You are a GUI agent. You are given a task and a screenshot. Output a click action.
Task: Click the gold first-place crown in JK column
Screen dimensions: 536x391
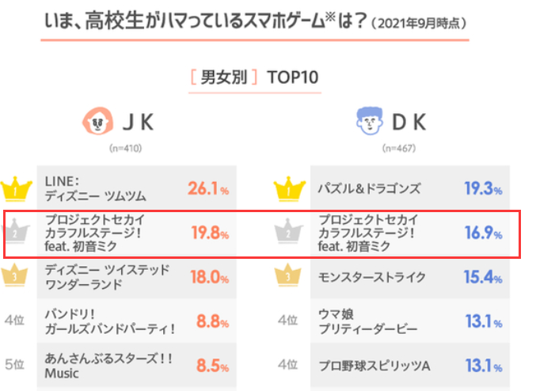(x=16, y=188)
